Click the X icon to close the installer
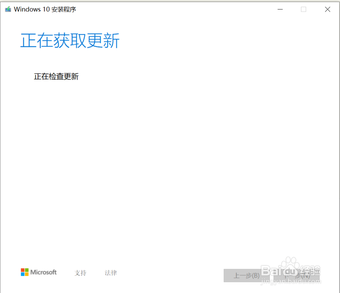 point(327,9)
